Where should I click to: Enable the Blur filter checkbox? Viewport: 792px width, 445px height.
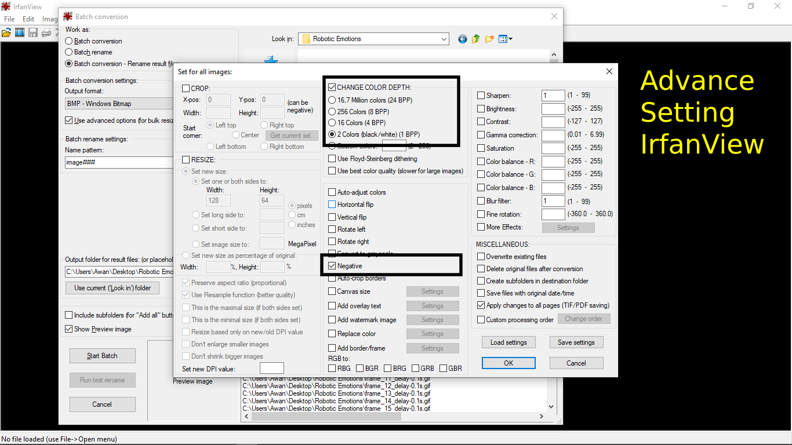pos(481,201)
